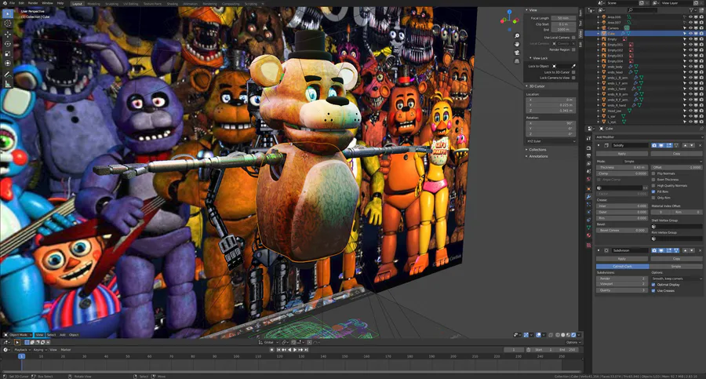Click the viewport zoom magnifier icon
The image size is (706, 379).
click(517, 35)
